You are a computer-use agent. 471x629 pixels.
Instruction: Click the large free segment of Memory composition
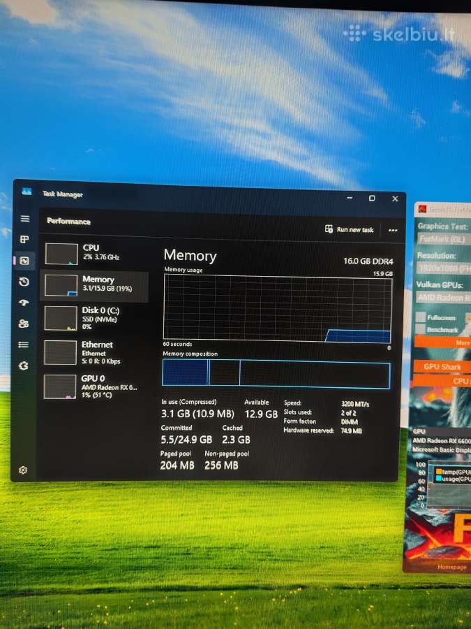(315, 375)
